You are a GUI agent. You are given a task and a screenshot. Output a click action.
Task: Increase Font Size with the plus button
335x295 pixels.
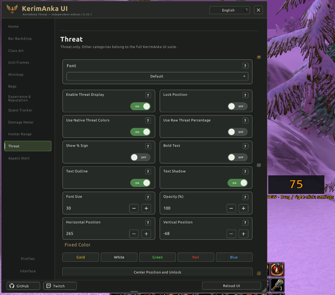click(146, 208)
